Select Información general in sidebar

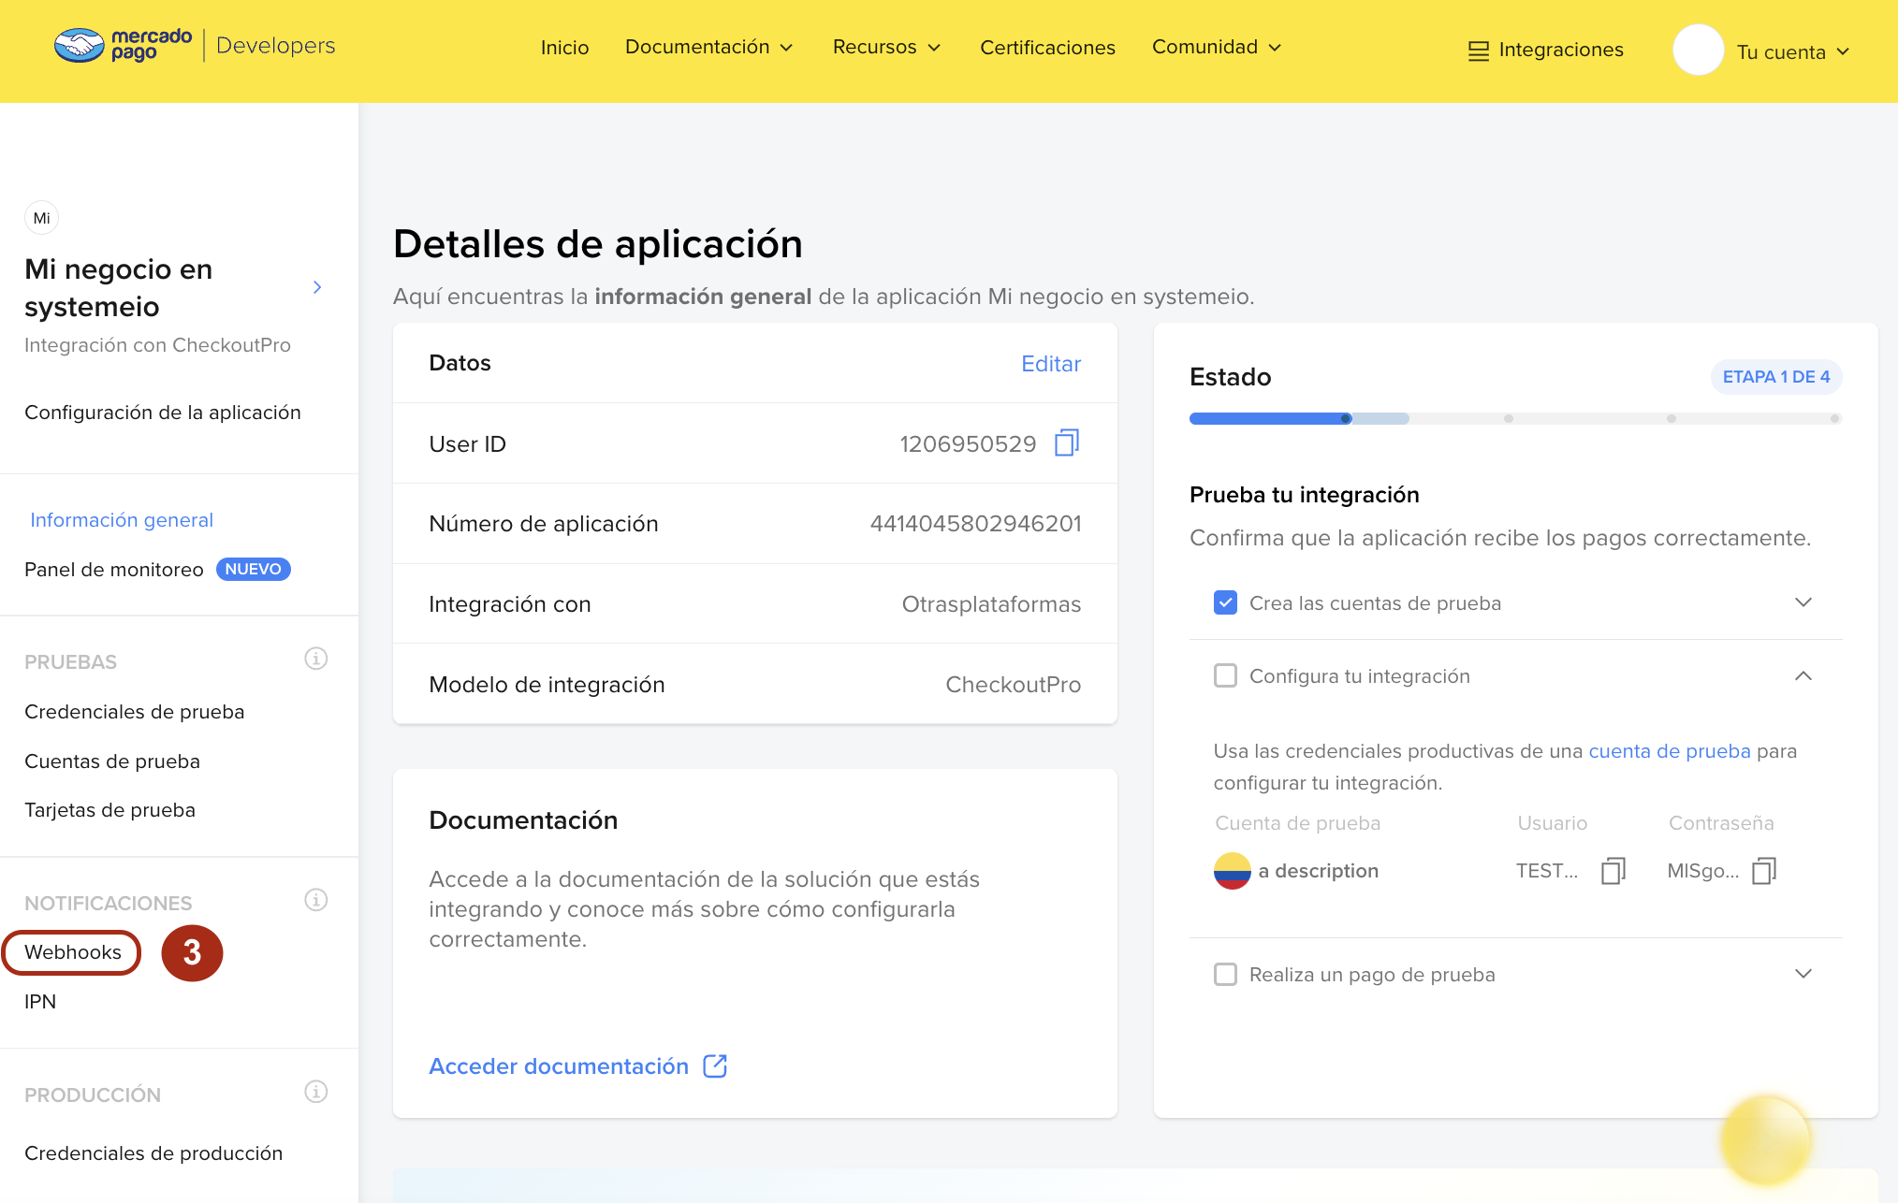point(122,520)
